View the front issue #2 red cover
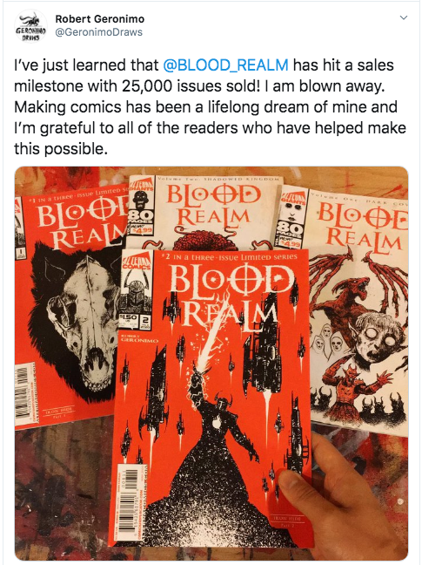 click(x=212, y=397)
